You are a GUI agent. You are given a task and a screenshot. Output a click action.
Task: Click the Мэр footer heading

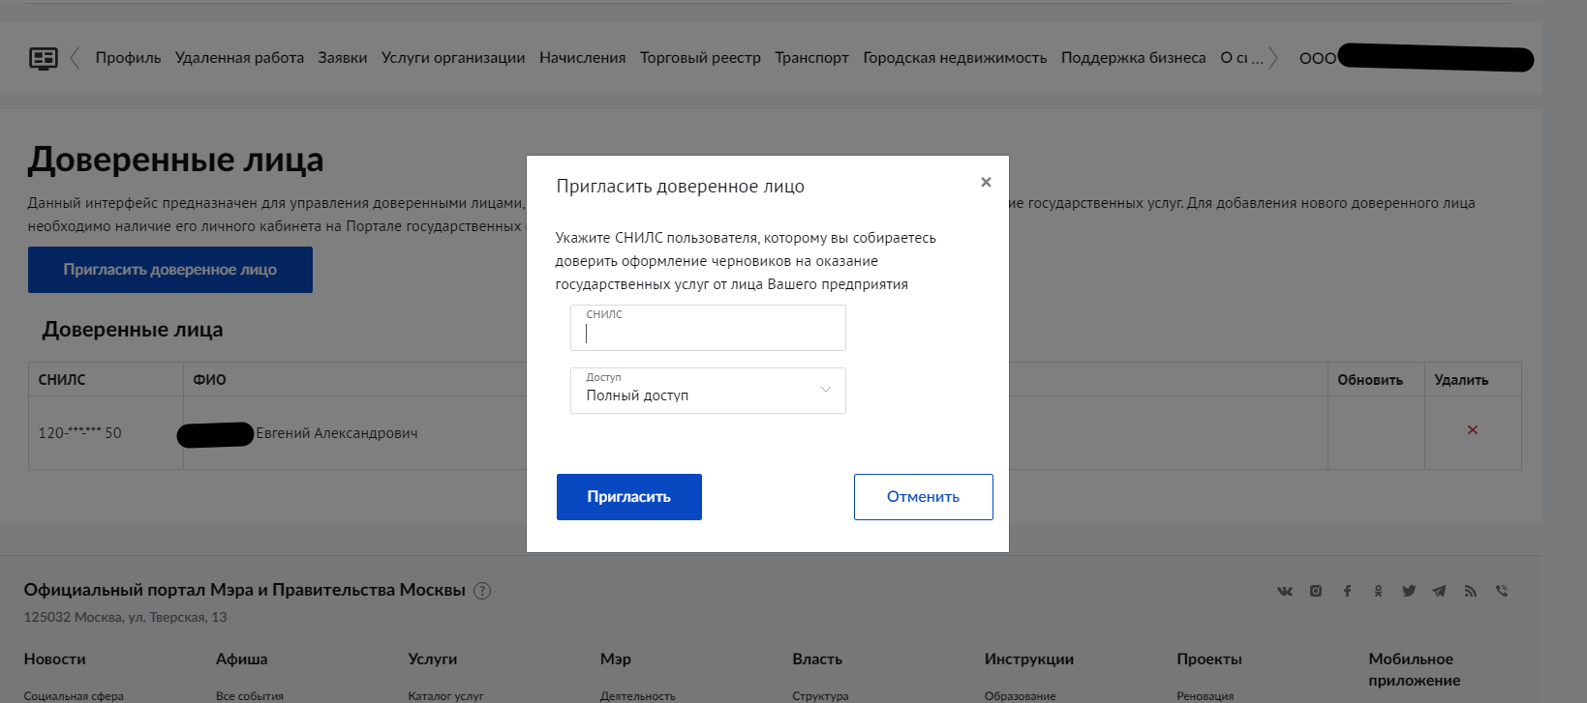(x=616, y=659)
